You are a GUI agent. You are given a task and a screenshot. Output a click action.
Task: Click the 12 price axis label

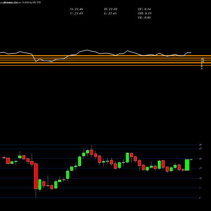pos(200,178)
